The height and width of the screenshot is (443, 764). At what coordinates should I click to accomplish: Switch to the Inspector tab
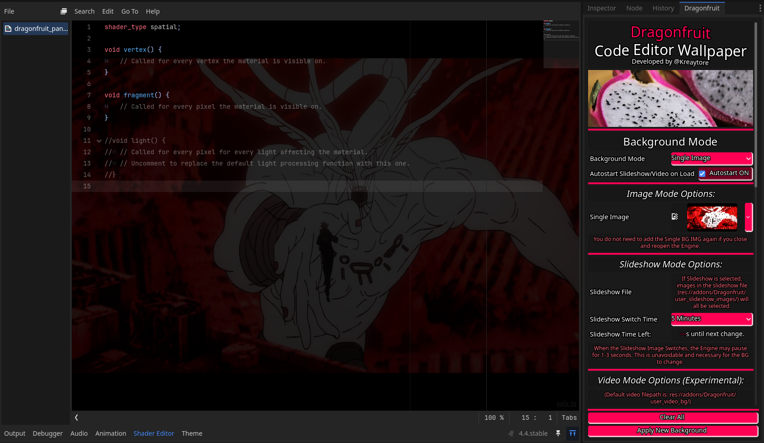pyautogui.click(x=601, y=8)
